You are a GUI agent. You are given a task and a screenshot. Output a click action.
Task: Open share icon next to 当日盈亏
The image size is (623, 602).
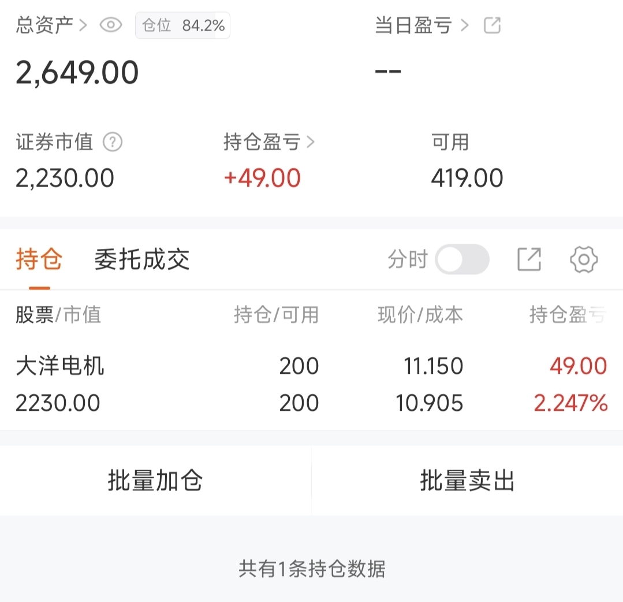pyautogui.click(x=492, y=25)
